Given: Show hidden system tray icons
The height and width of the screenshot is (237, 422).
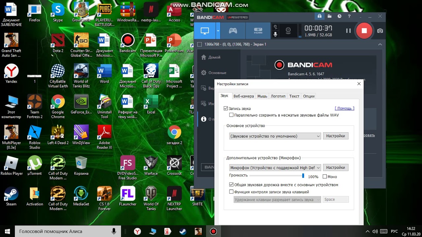Looking at the screenshot, I should tap(368, 231).
